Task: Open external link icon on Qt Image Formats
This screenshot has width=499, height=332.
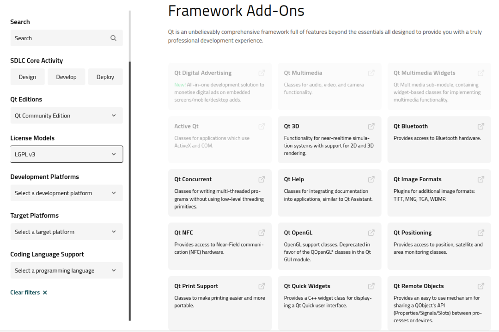Action: tap(481, 179)
